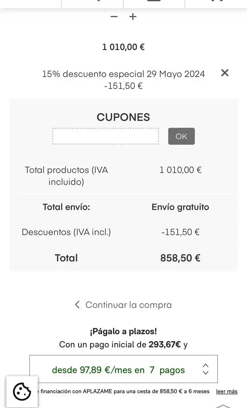Focus the coupon code input field
This screenshot has width=247, height=408.
pyautogui.click(x=106, y=136)
